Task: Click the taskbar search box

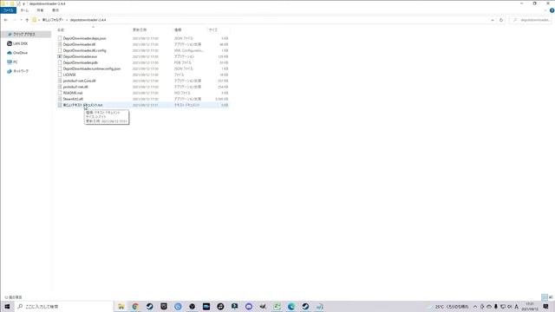Action: tap(63, 306)
